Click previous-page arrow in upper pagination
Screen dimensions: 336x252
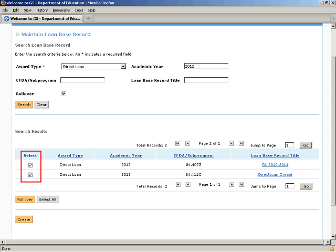tap(187, 143)
